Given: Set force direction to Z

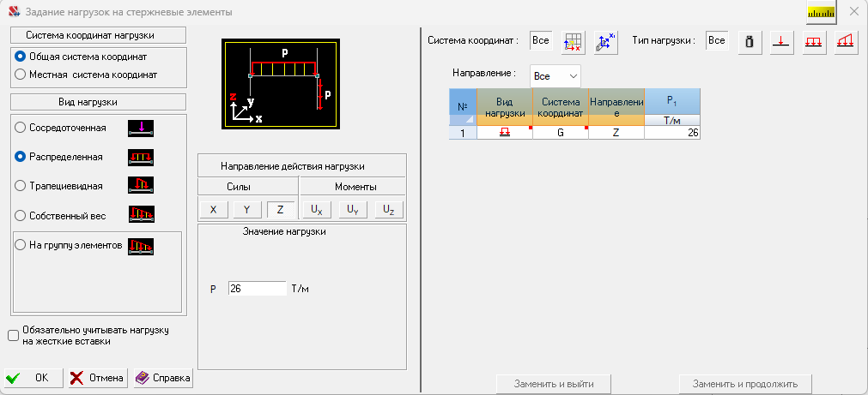Looking at the screenshot, I should pyautogui.click(x=280, y=210).
